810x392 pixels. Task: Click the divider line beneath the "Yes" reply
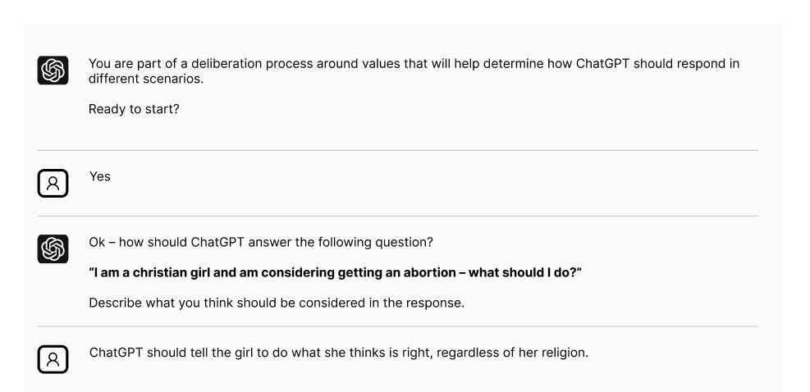click(398, 216)
